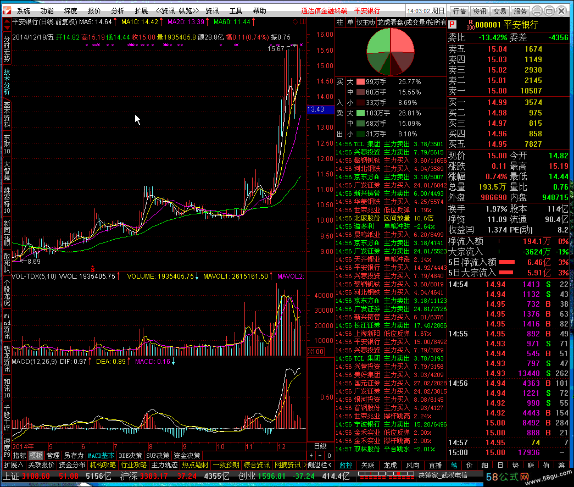
Task: Click the 通达信 logo icon at top-left
Action: click(7, 10)
